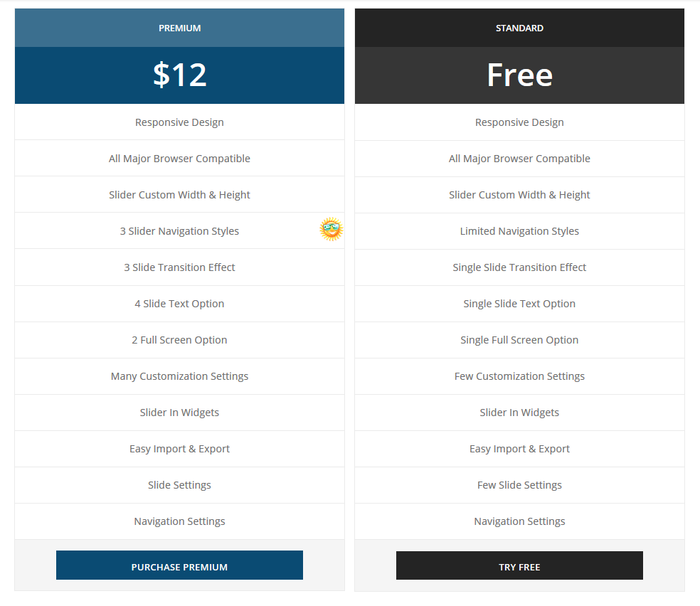700x606 pixels.
Task: Select Single Slide Transition Effect row
Action: pos(519,267)
